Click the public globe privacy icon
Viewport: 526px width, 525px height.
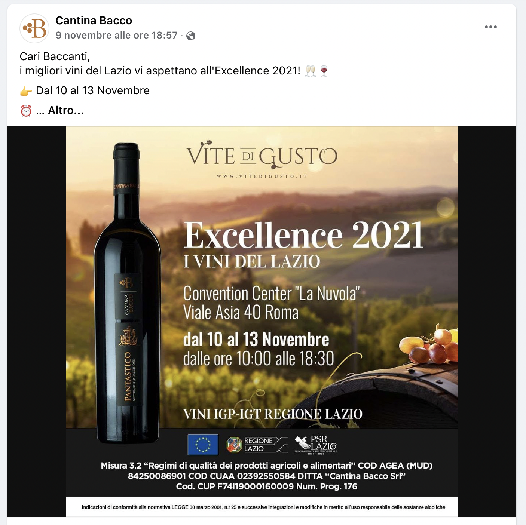pos(191,36)
